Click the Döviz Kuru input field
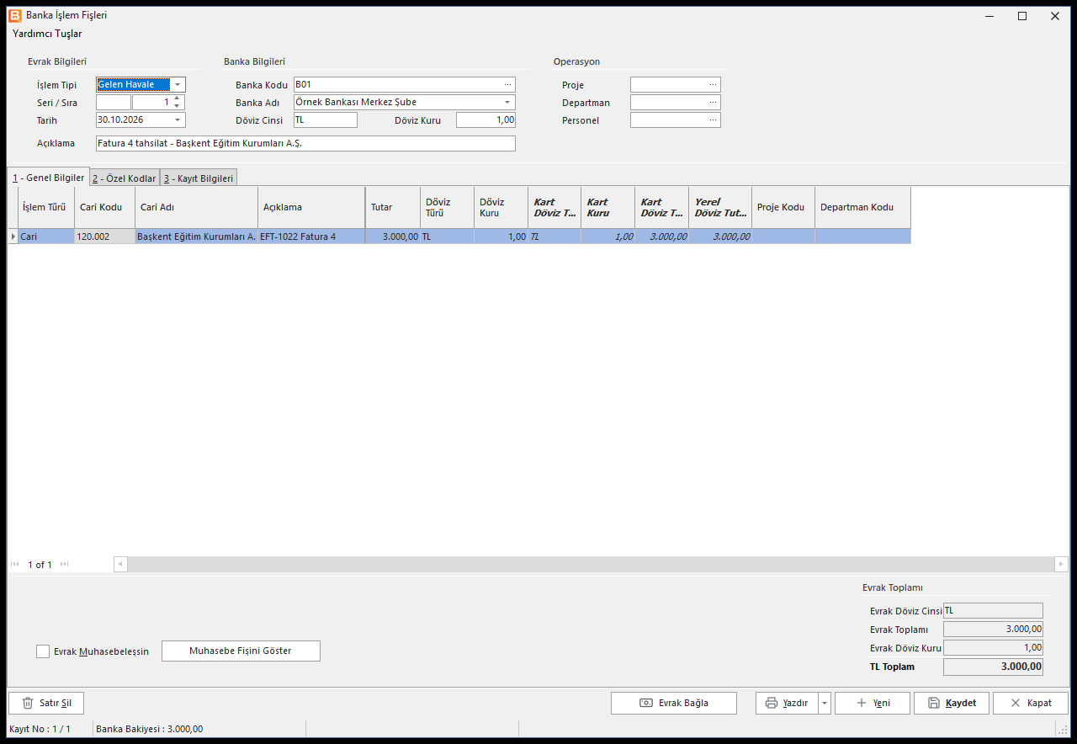Screen dimensions: 1077x744 pyautogui.click(x=485, y=120)
